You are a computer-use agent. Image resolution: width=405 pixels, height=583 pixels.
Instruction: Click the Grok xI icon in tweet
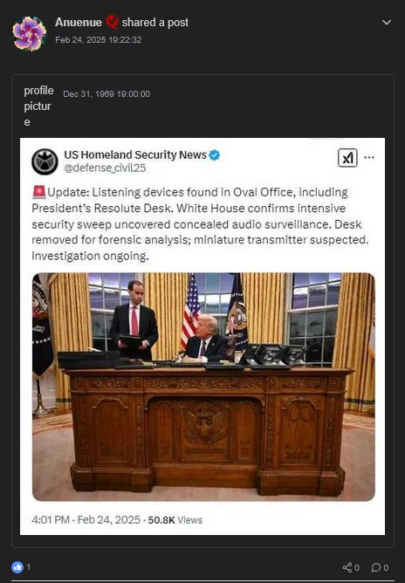(x=347, y=158)
